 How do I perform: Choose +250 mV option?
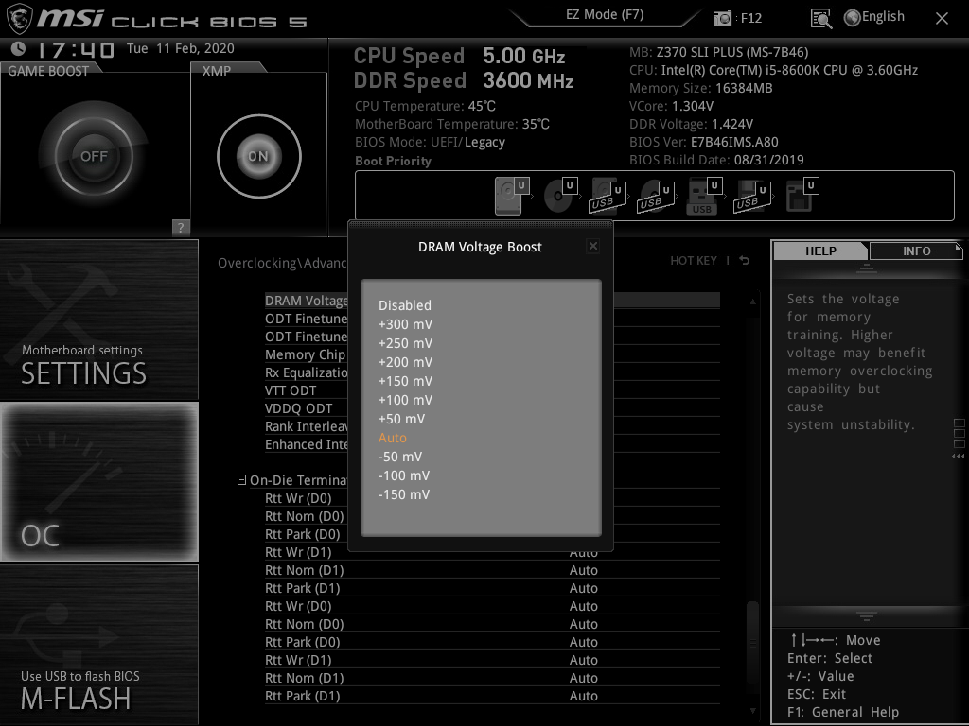pyautogui.click(x=405, y=343)
